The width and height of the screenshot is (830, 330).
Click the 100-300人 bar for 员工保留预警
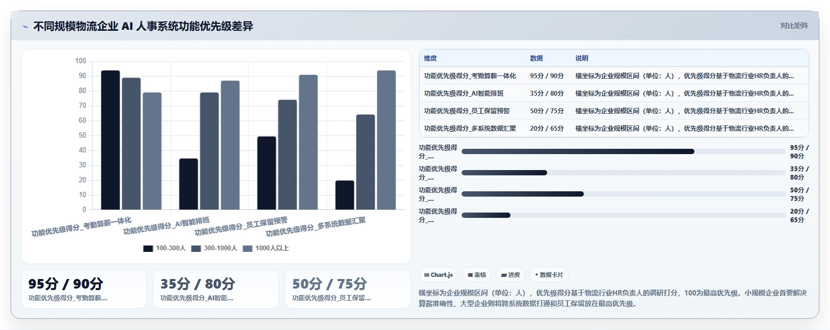click(266, 173)
